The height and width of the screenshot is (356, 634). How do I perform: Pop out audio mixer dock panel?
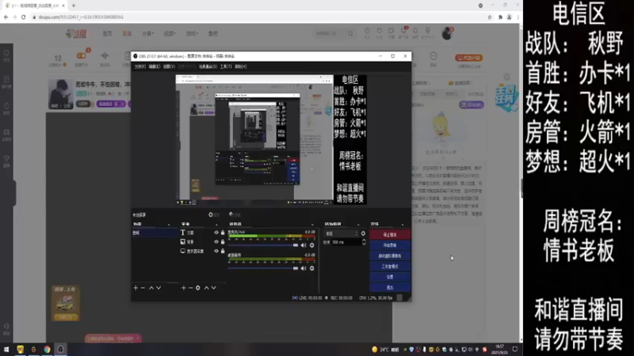312,224
